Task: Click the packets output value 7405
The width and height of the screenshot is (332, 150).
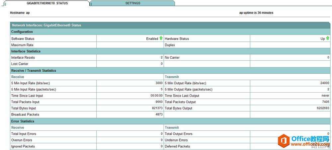Action: pos(326,102)
